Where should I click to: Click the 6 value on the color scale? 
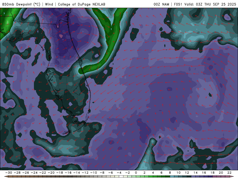[162, 173]
